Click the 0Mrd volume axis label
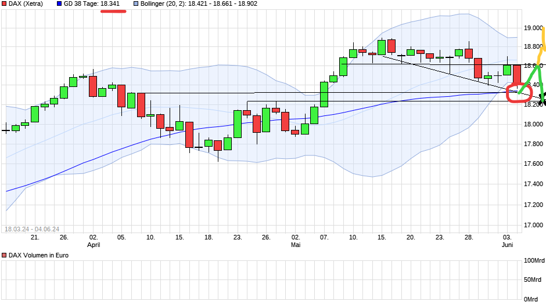The width and height of the screenshot is (546, 305). [x=531, y=299]
